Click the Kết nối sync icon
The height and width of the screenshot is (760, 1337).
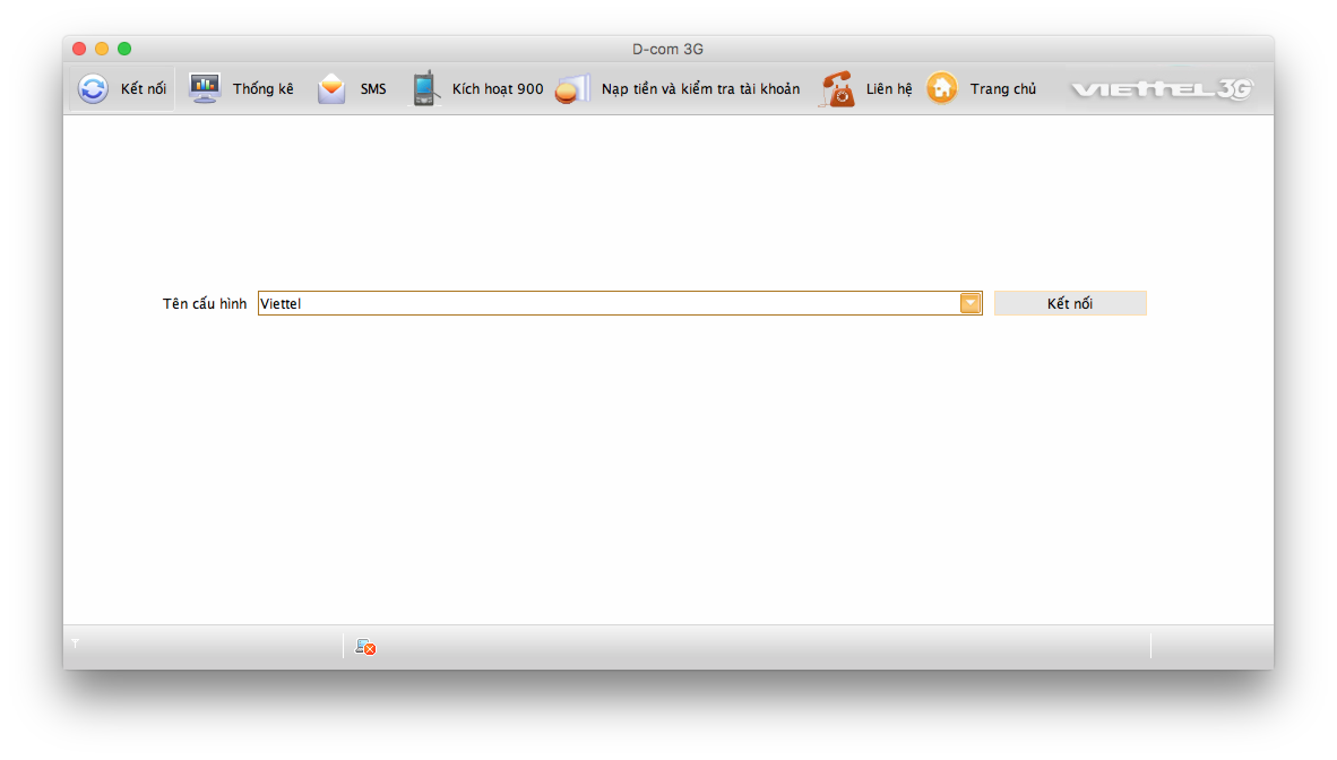click(x=93, y=89)
